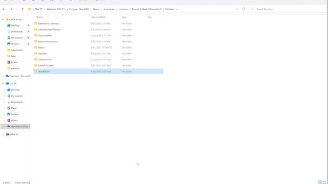Open Videos under This PC

[x=14, y=121]
